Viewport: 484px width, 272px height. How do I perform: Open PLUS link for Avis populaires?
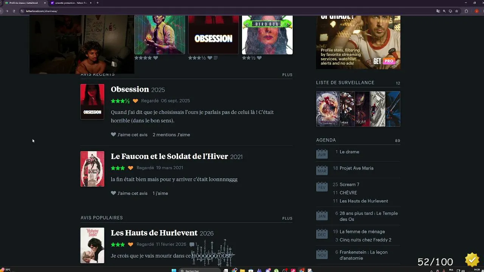tap(287, 218)
